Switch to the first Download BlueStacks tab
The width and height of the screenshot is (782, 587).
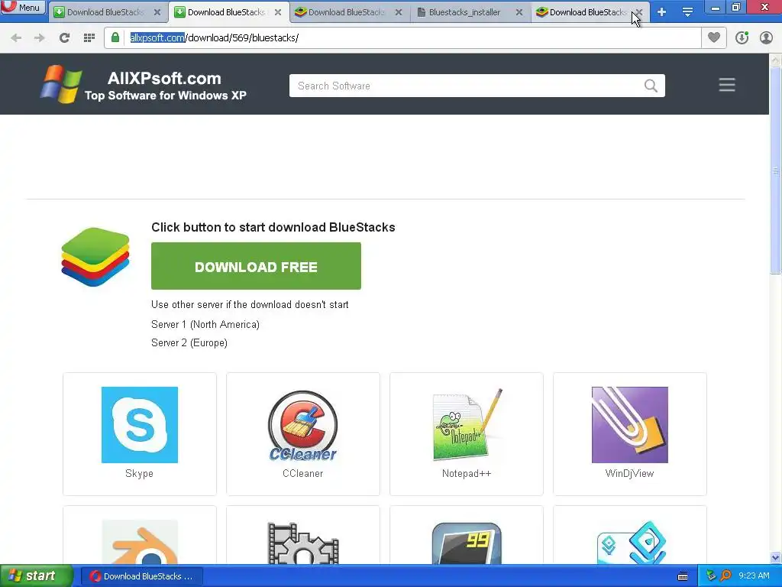point(106,12)
